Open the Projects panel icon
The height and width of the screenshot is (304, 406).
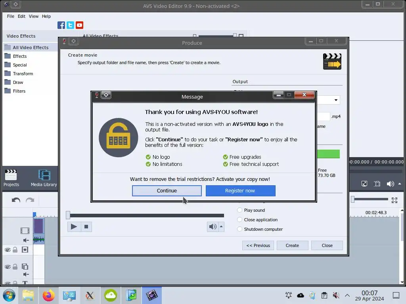(x=11, y=178)
